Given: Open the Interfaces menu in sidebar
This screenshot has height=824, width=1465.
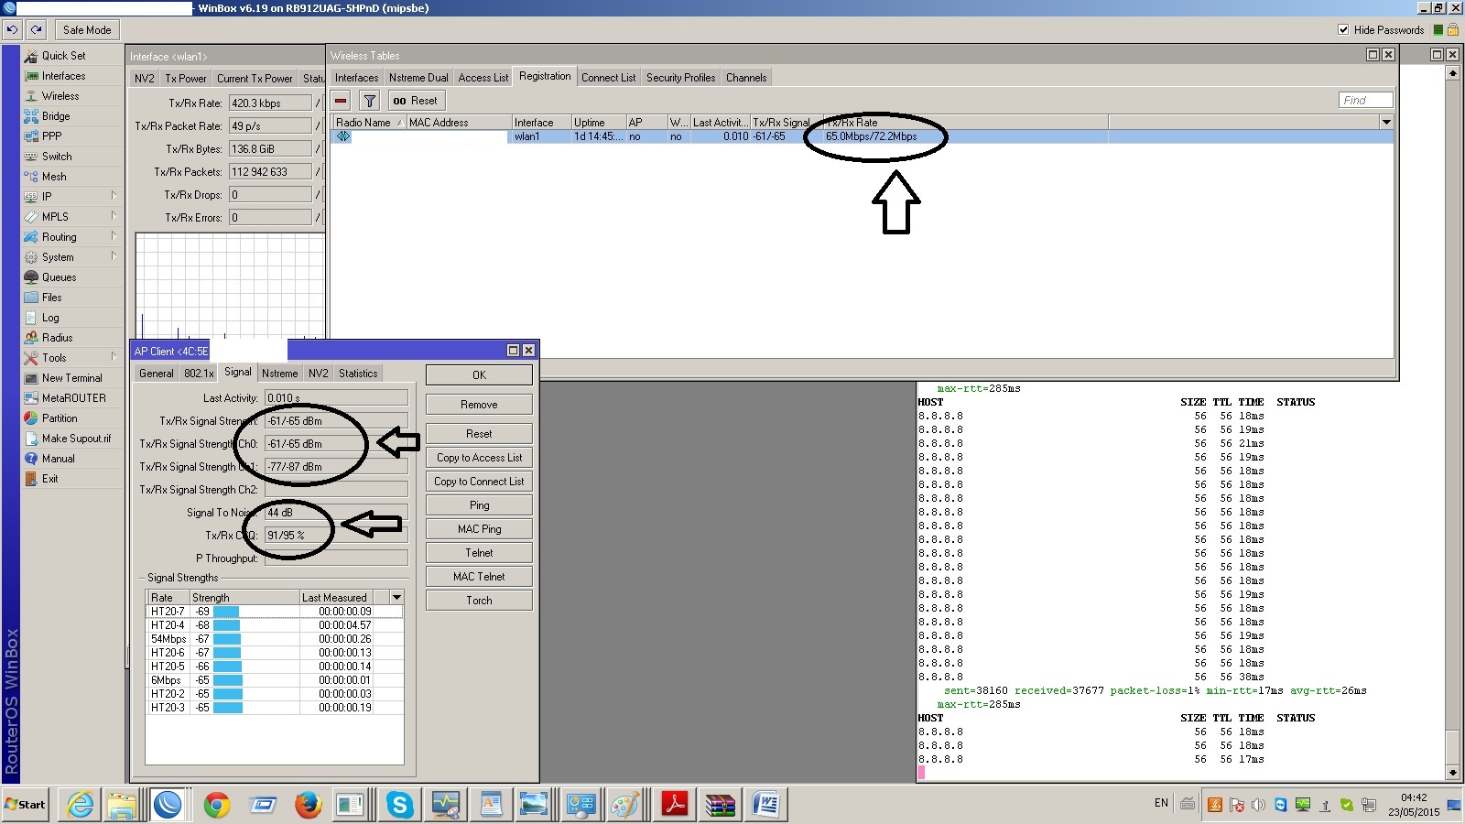Looking at the screenshot, I should point(63,76).
